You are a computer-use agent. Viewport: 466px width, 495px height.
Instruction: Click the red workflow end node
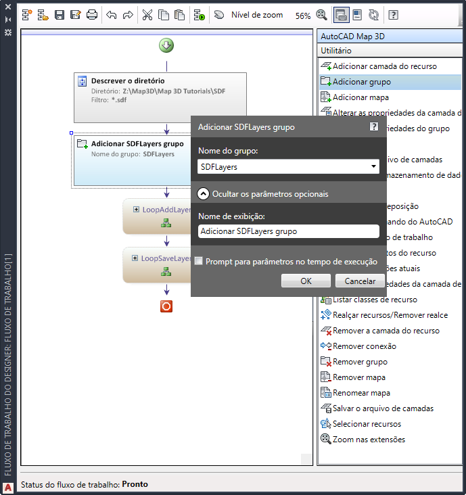(x=166, y=306)
